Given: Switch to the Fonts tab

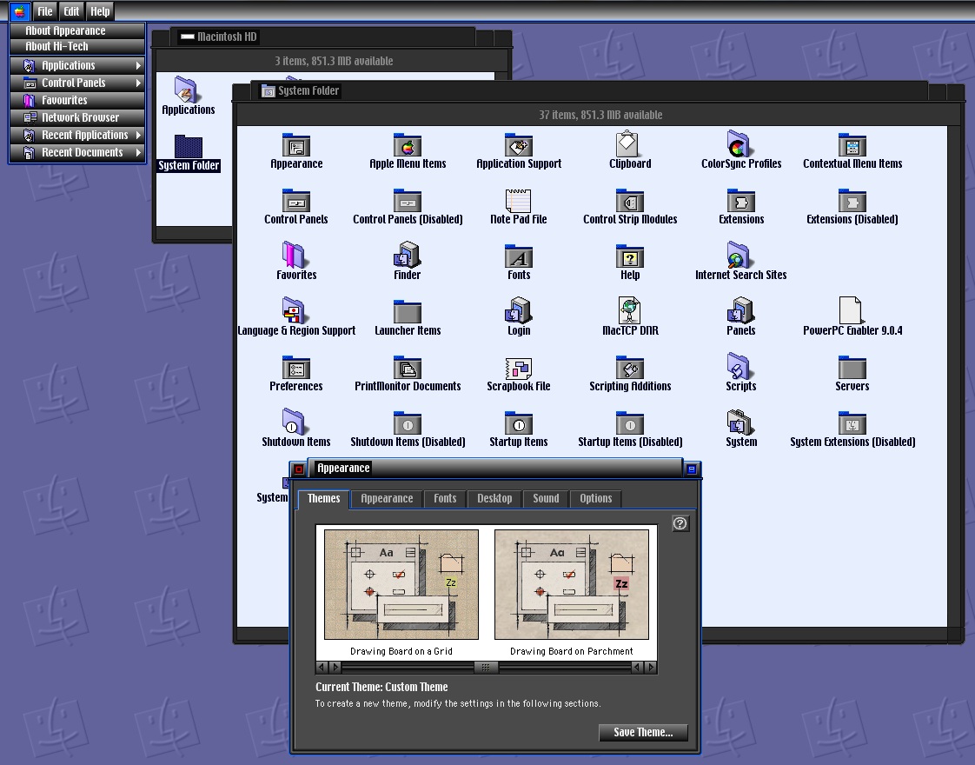Looking at the screenshot, I should [x=445, y=499].
